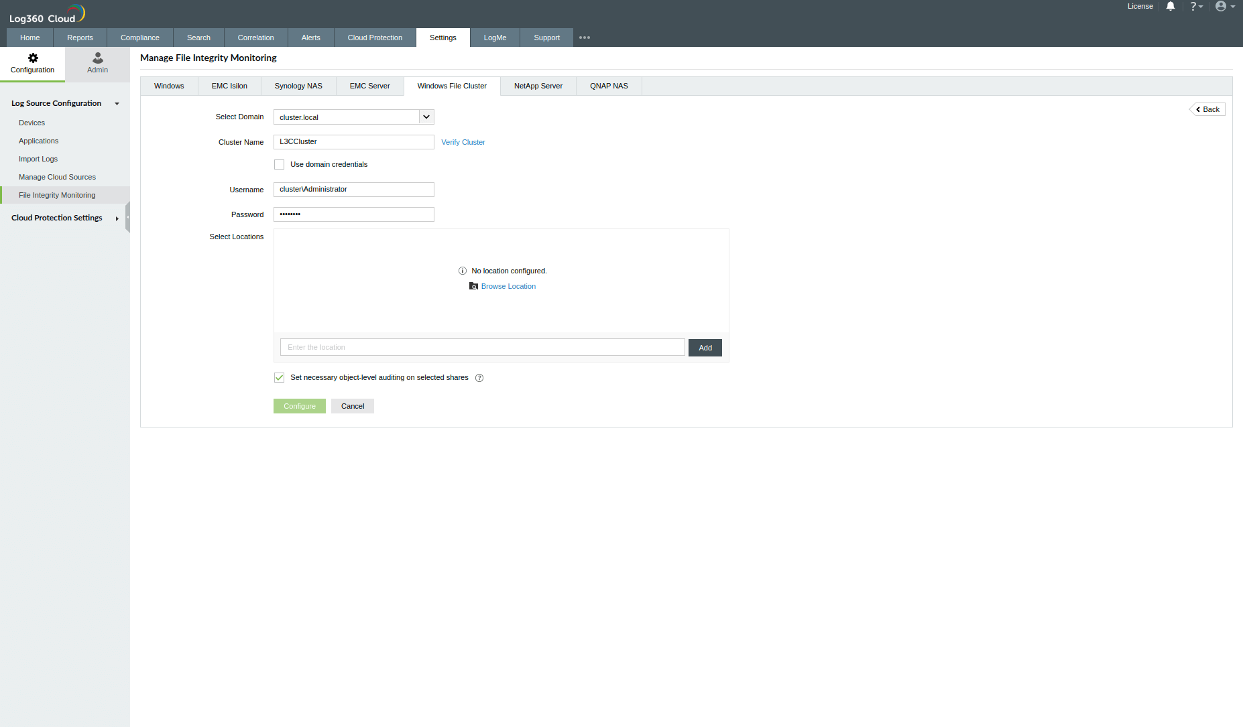The width and height of the screenshot is (1243, 727).
Task: Click the Enter the location input field
Action: (482, 347)
